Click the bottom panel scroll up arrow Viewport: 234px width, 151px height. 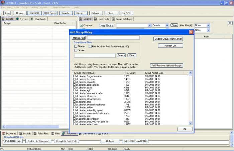232,133
